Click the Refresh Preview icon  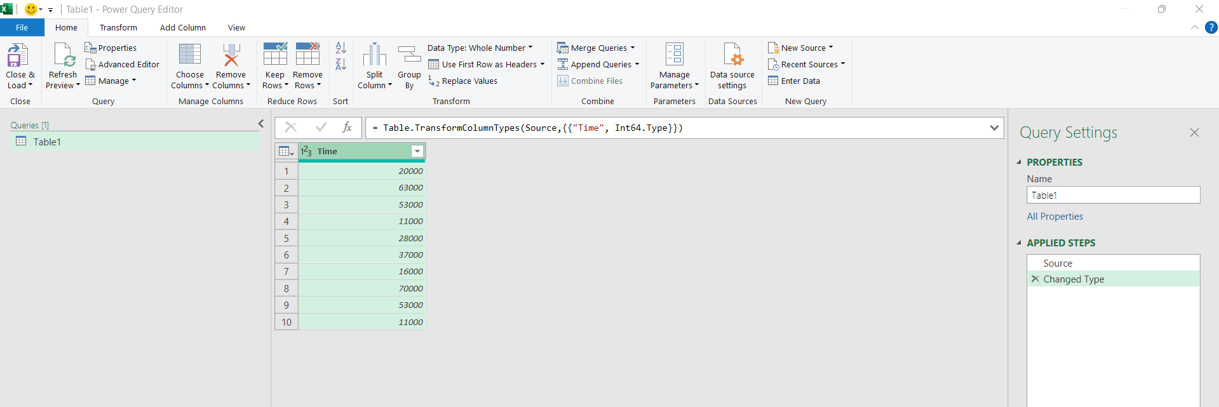pyautogui.click(x=64, y=55)
